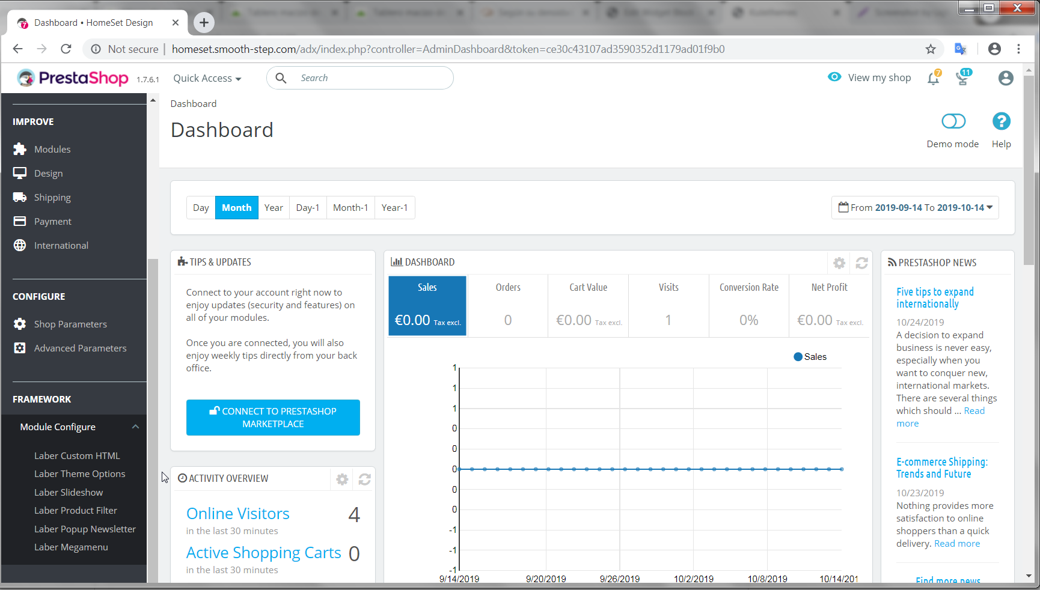This screenshot has width=1040, height=590.
Task: Select the Day-1 period tab
Action: point(308,208)
